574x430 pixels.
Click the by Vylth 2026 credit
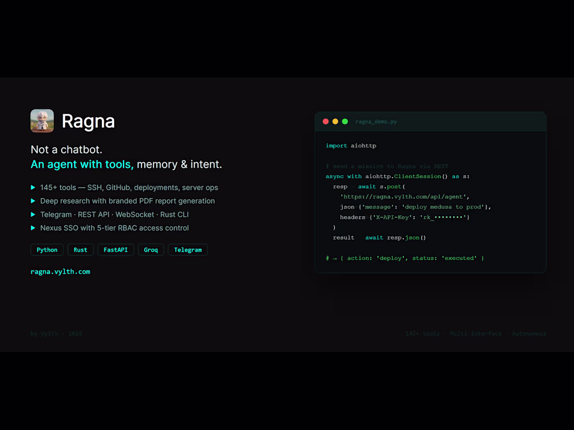click(56, 334)
